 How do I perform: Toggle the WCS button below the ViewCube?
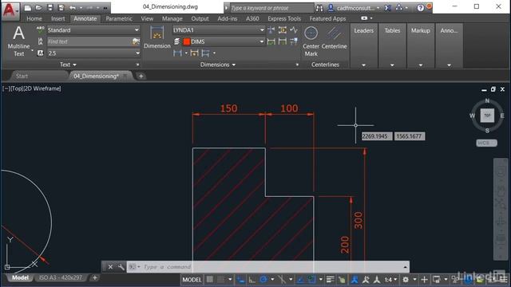[486, 143]
